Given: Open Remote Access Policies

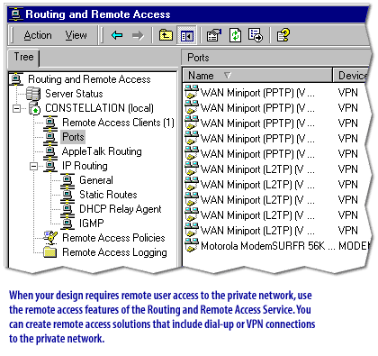Looking at the screenshot, I should [x=113, y=238].
